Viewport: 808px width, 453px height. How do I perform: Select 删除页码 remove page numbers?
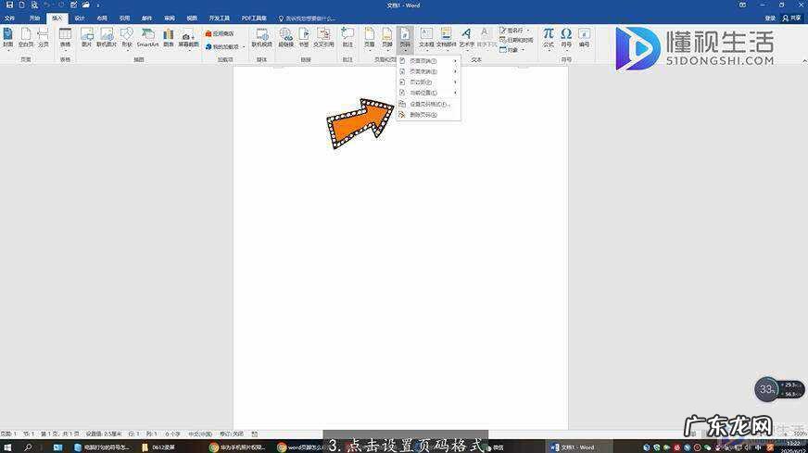click(x=424, y=115)
